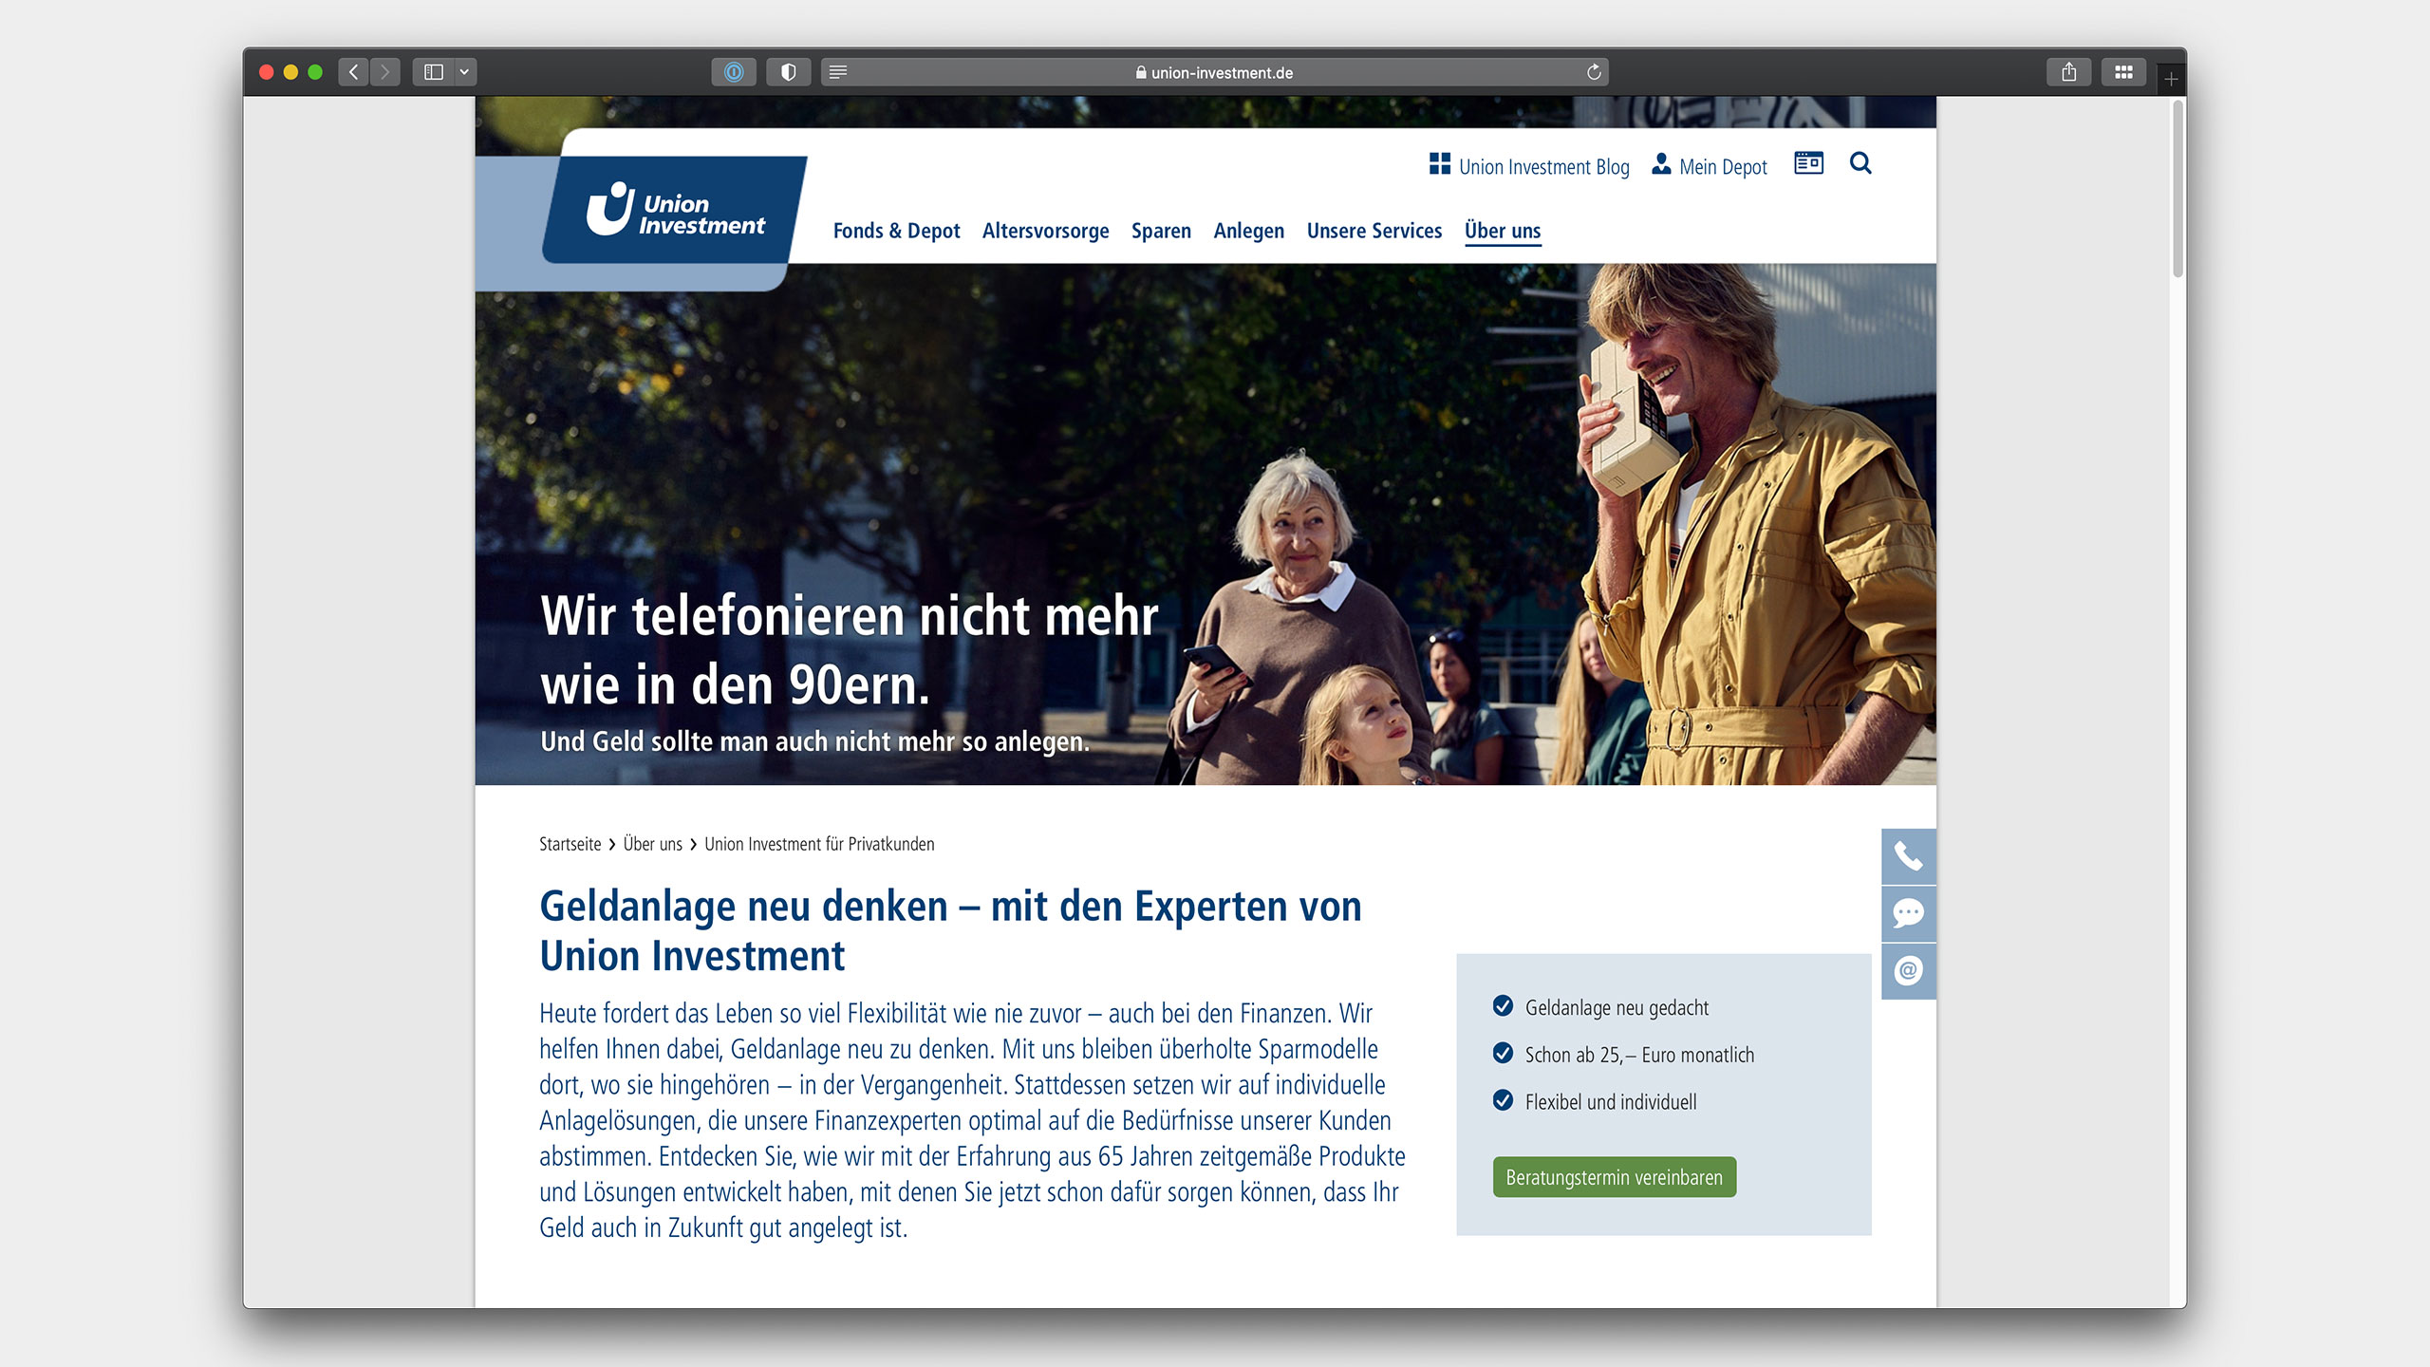Screen dimensions: 2430x1367
Task: Toggle the Safari sidebar button
Action: 434,72
